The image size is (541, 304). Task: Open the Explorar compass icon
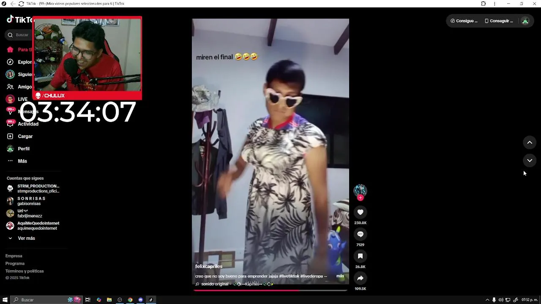pos(10,62)
